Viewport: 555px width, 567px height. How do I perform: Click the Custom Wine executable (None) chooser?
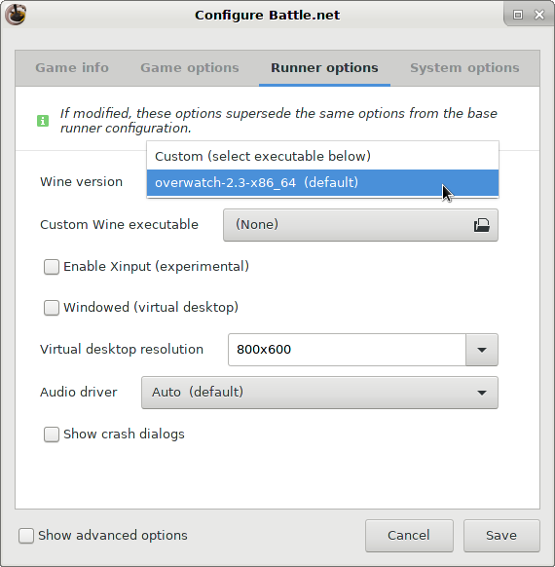pyautogui.click(x=360, y=225)
